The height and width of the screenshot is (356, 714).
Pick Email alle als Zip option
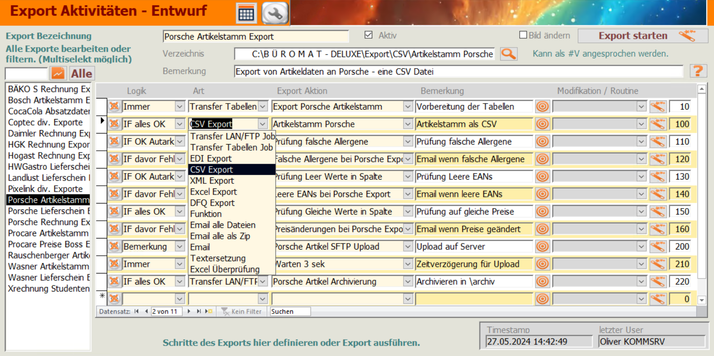point(219,236)
